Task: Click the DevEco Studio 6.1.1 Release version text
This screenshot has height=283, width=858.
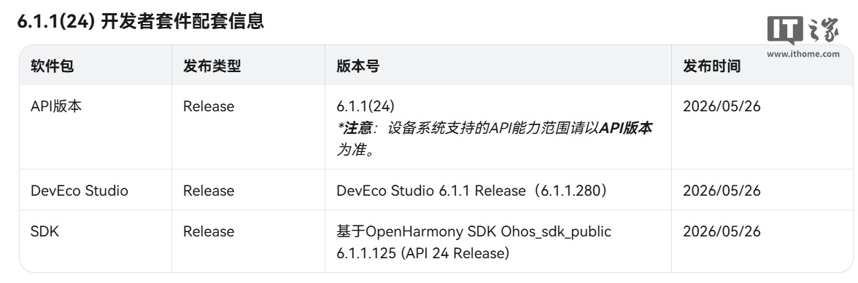Action: (x=471, y=191)
